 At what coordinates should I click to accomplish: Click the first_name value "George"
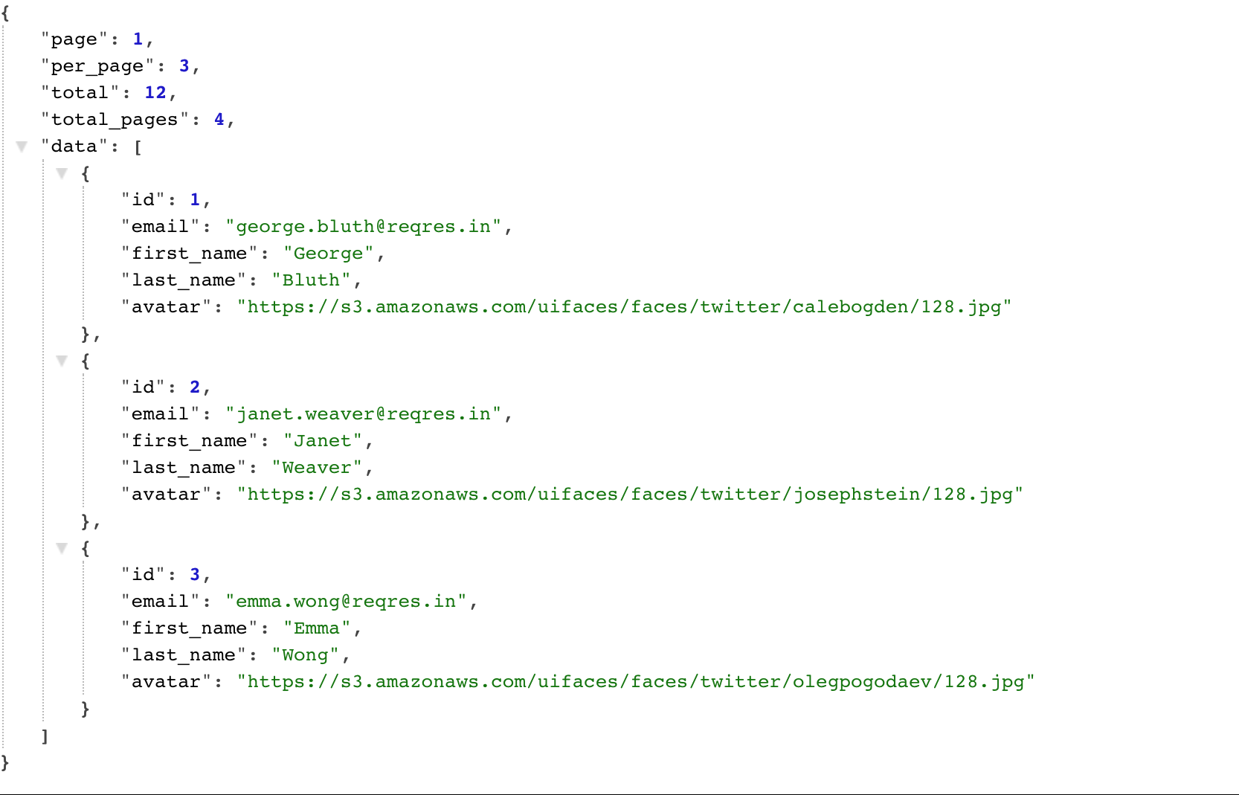(329, 254)
